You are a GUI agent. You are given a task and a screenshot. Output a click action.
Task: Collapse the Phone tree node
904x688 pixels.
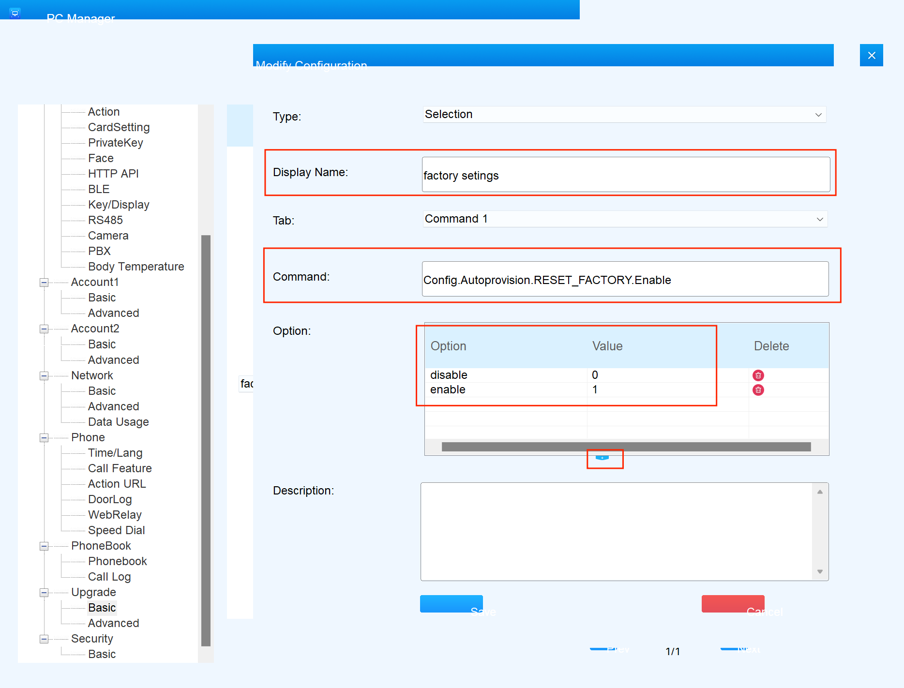pyautogui.click(x=44, y=438)
